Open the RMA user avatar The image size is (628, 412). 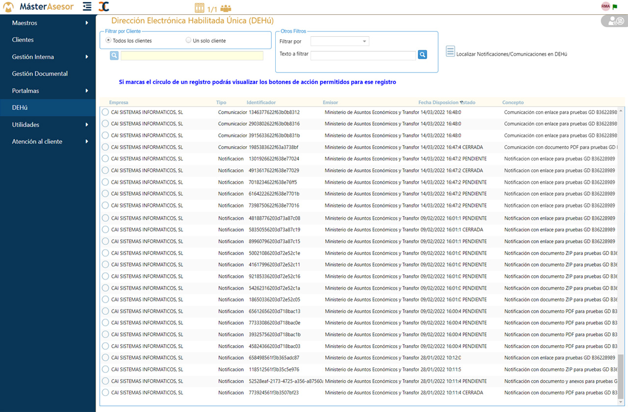[605, 6]
